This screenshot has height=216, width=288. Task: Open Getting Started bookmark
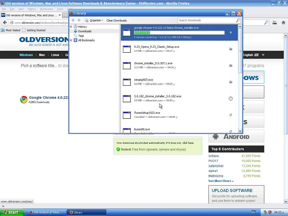[34, 30]
